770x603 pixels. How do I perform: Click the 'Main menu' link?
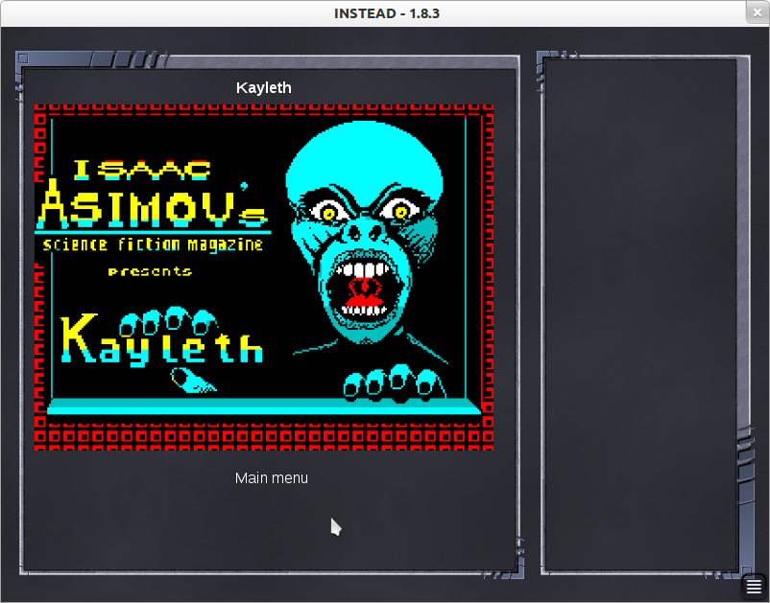point(272,478)
